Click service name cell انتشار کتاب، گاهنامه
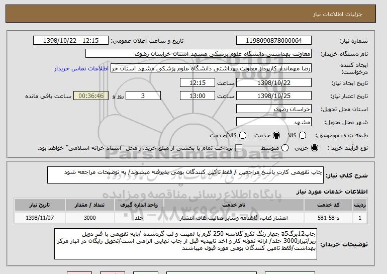Viewport: 387px width, 274px height. click(234, 218)
